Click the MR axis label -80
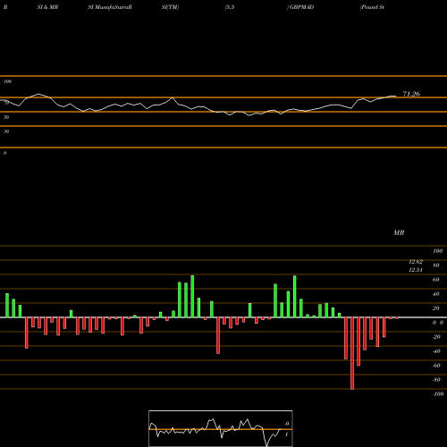The height and width of the screenshot is (447, 447). coord(436,380)
